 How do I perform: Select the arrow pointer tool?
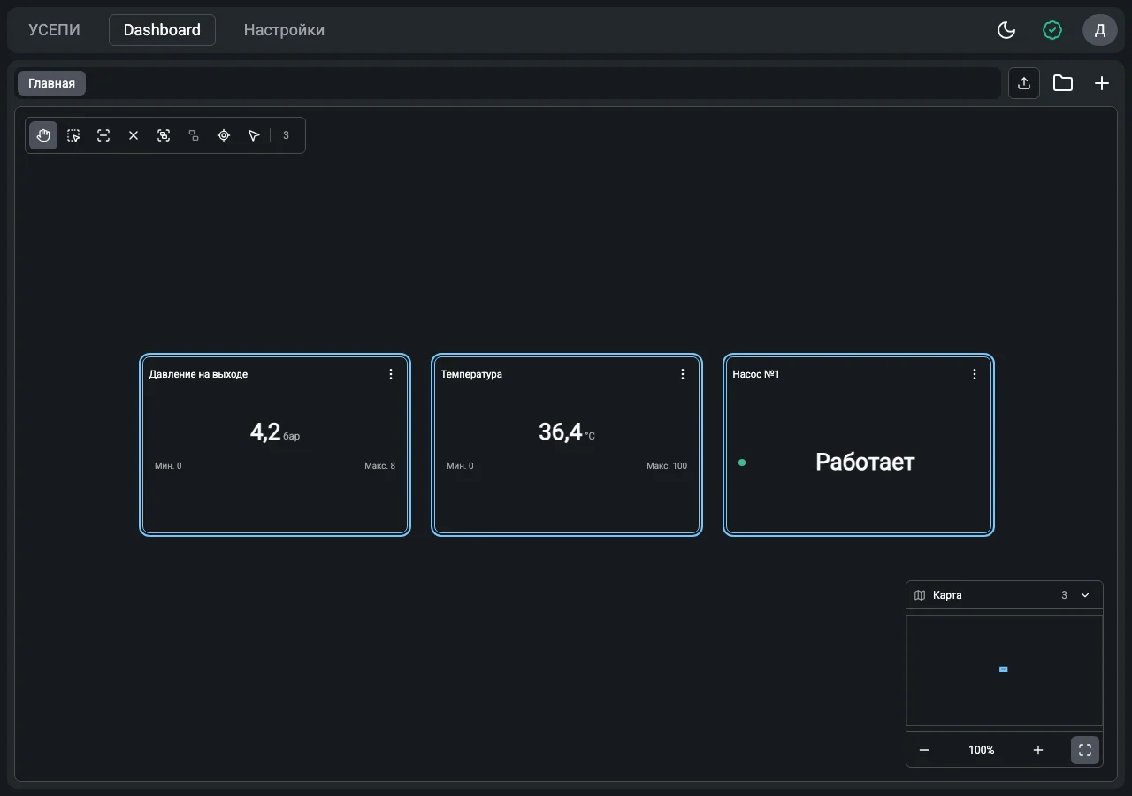[x=254, y=135]
